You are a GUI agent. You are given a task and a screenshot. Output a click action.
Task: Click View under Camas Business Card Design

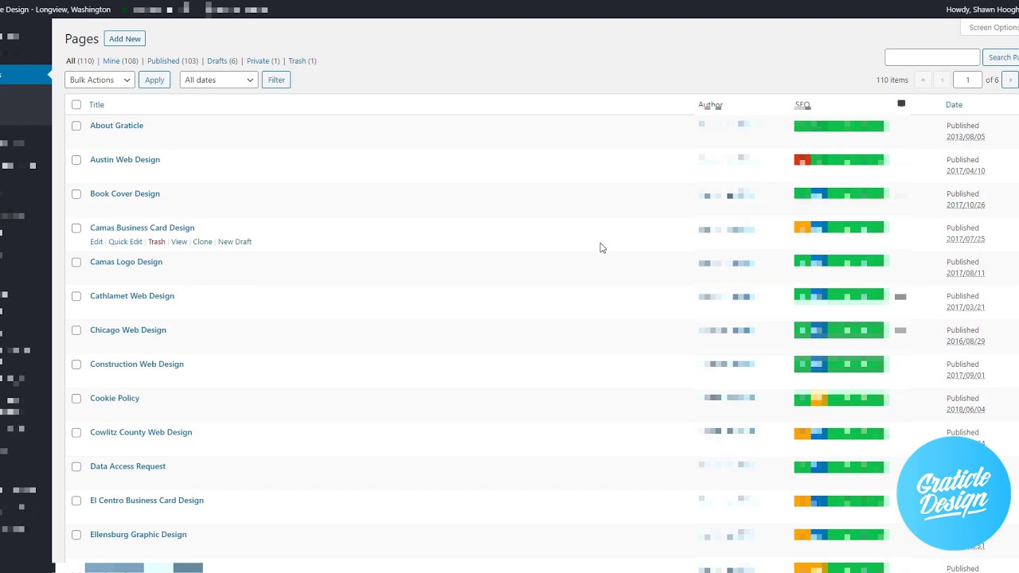point(179,242)
